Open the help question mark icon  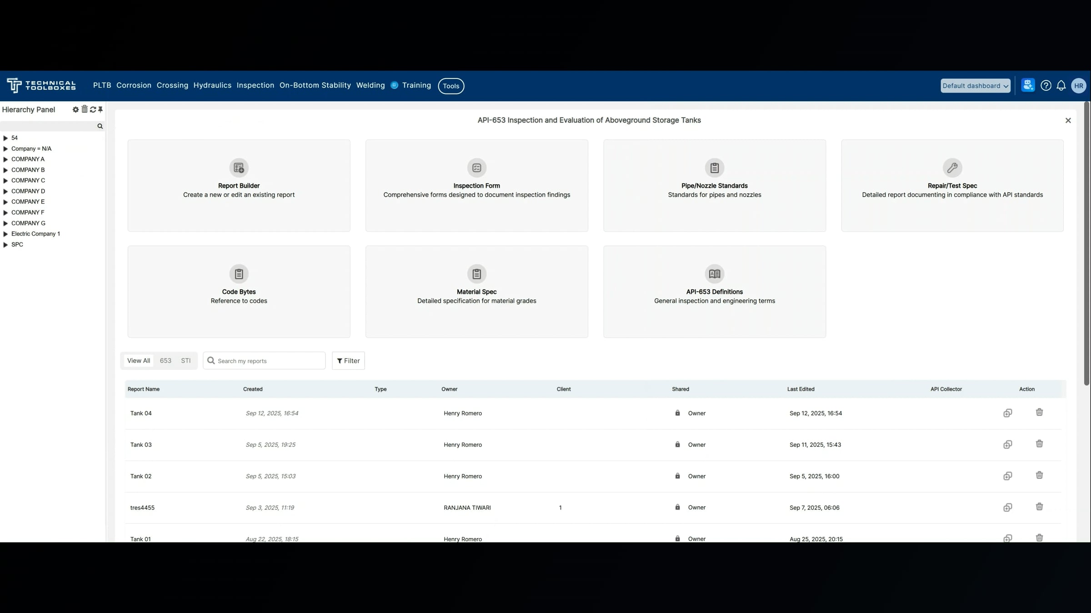(1046, 86)
